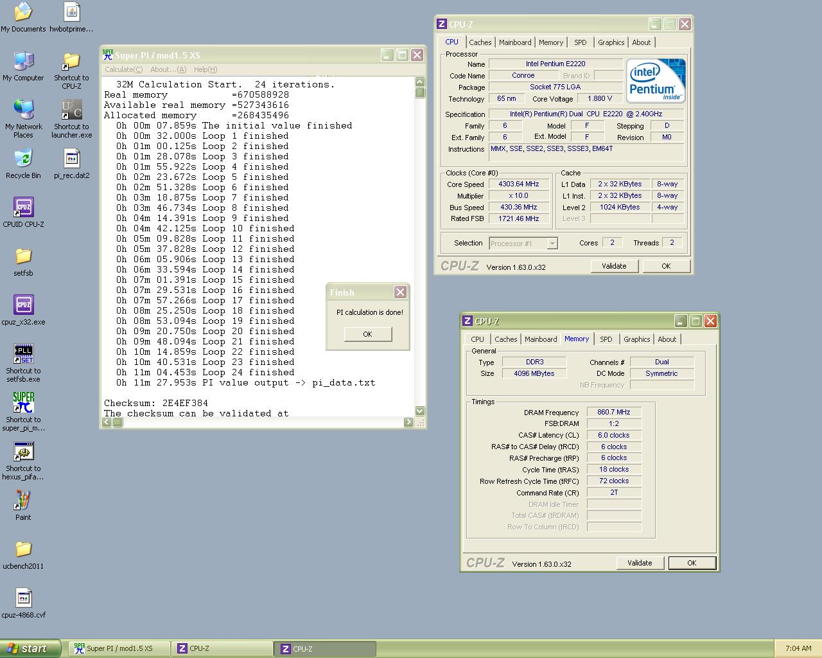Open About tab in lower CPU-Z window
The image size is (822, 658).
point(667,339)
